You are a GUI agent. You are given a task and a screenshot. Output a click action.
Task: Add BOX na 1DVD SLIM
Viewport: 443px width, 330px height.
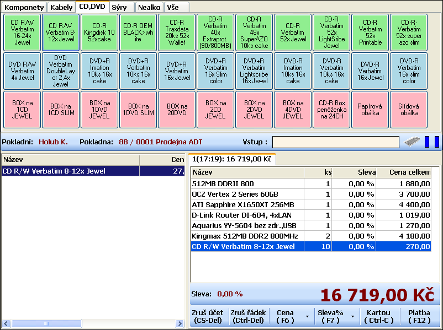point(138,110)
